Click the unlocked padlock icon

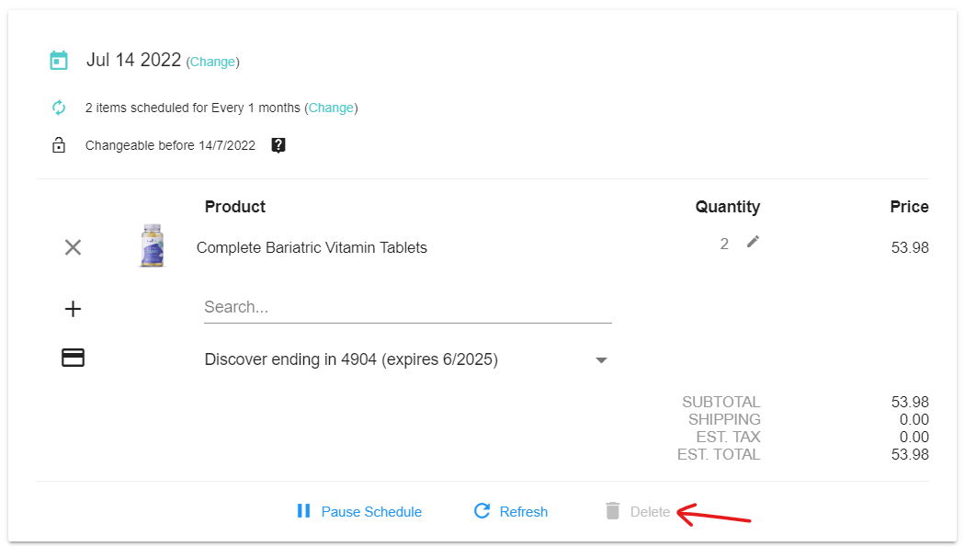[59, 145]
